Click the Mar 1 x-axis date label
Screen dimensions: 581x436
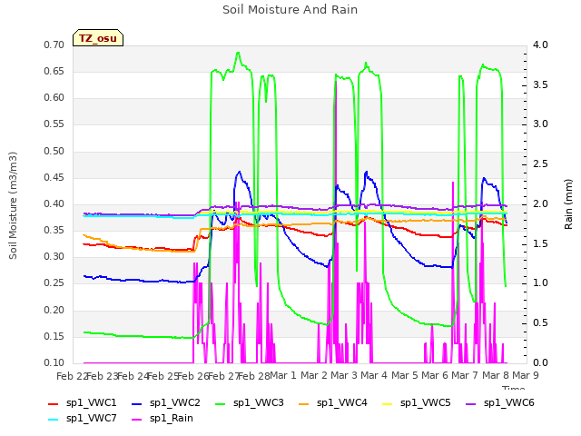283,375
